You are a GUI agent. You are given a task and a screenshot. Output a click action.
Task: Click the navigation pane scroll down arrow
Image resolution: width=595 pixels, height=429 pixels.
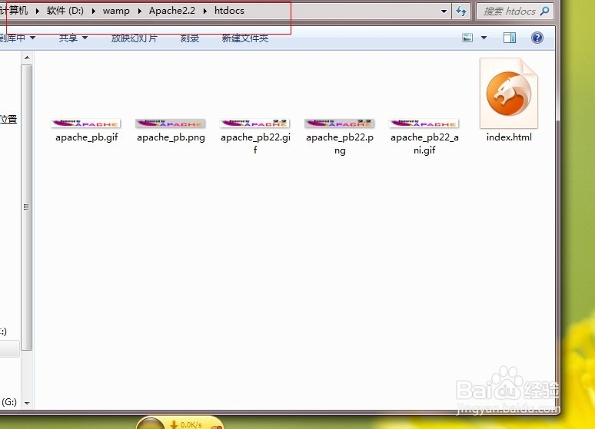click(27, 403)
